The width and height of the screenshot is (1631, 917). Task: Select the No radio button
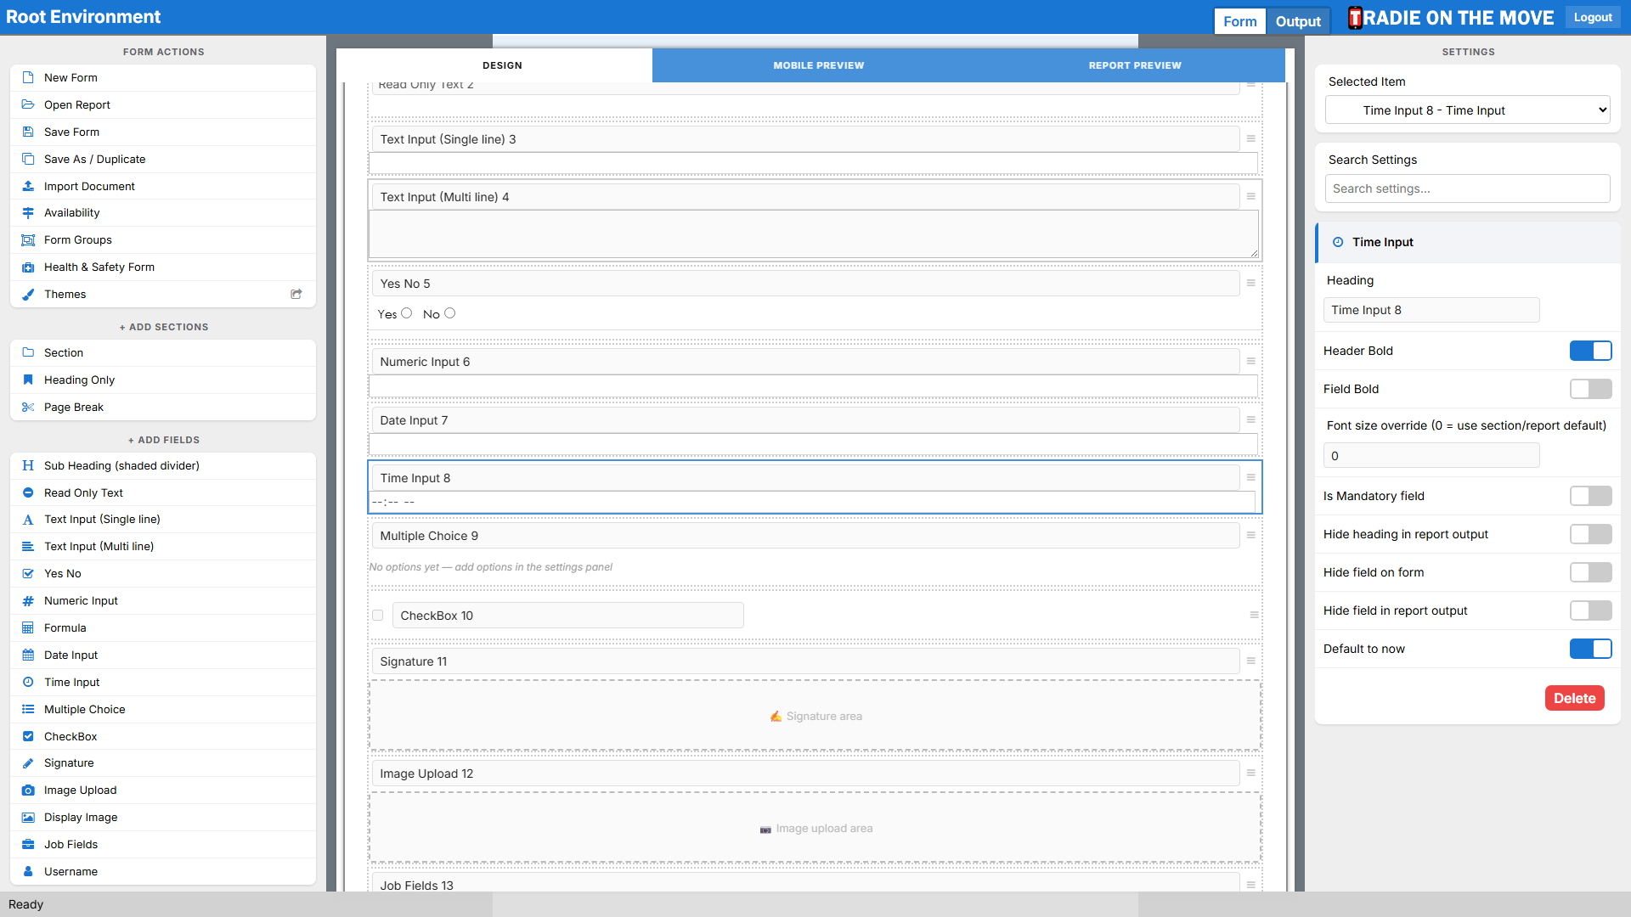tap(450, 313)
